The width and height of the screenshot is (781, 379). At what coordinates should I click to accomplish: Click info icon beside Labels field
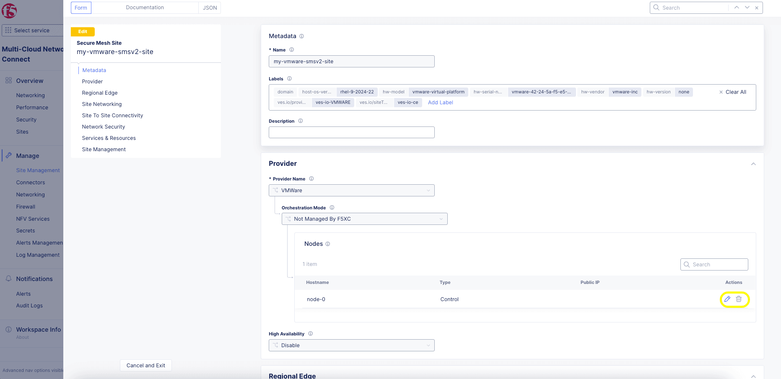click(289, 79)
